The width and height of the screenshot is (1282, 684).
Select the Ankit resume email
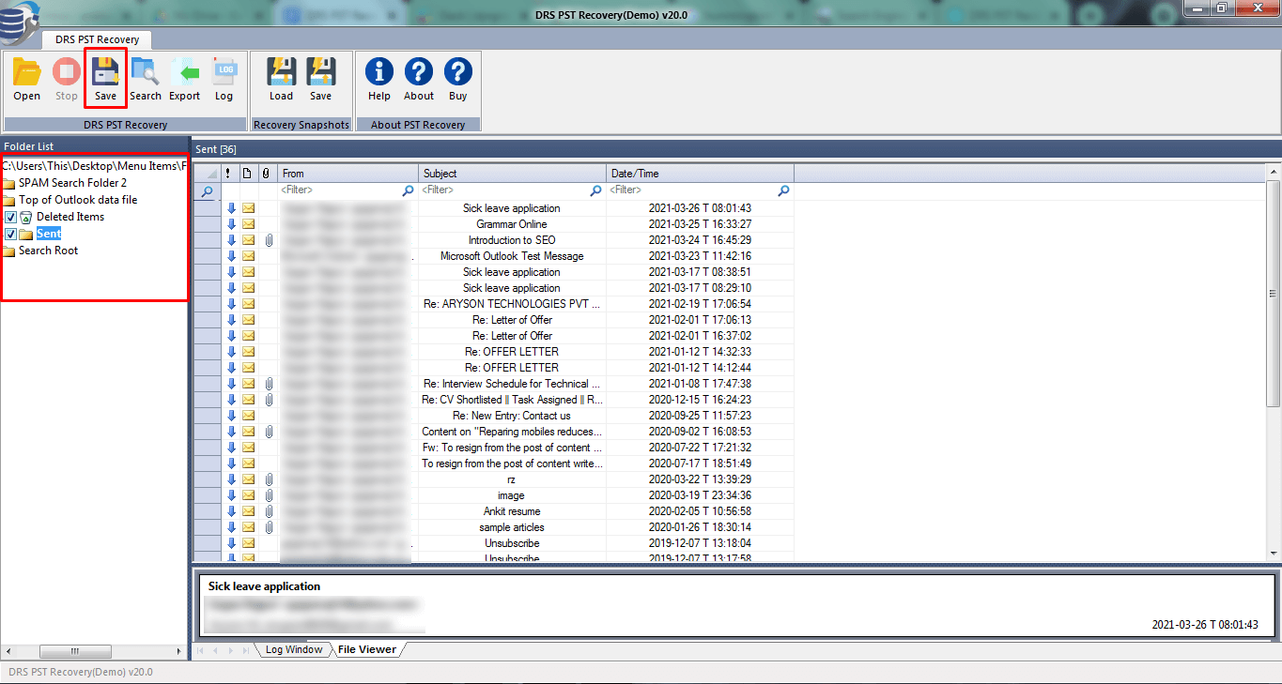click(512, 511)
